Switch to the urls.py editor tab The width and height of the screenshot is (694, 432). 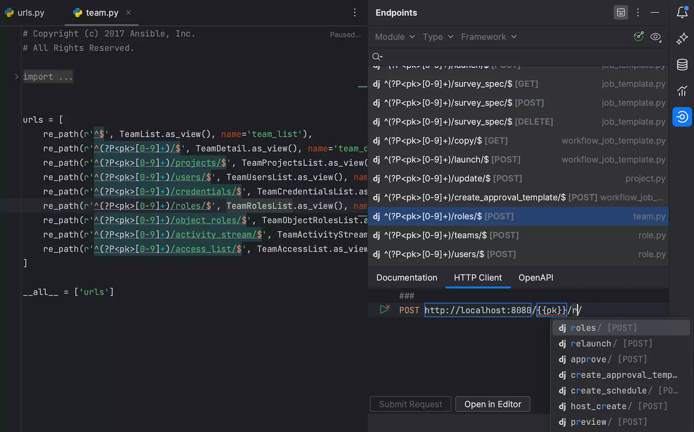(x=26, y=13)
